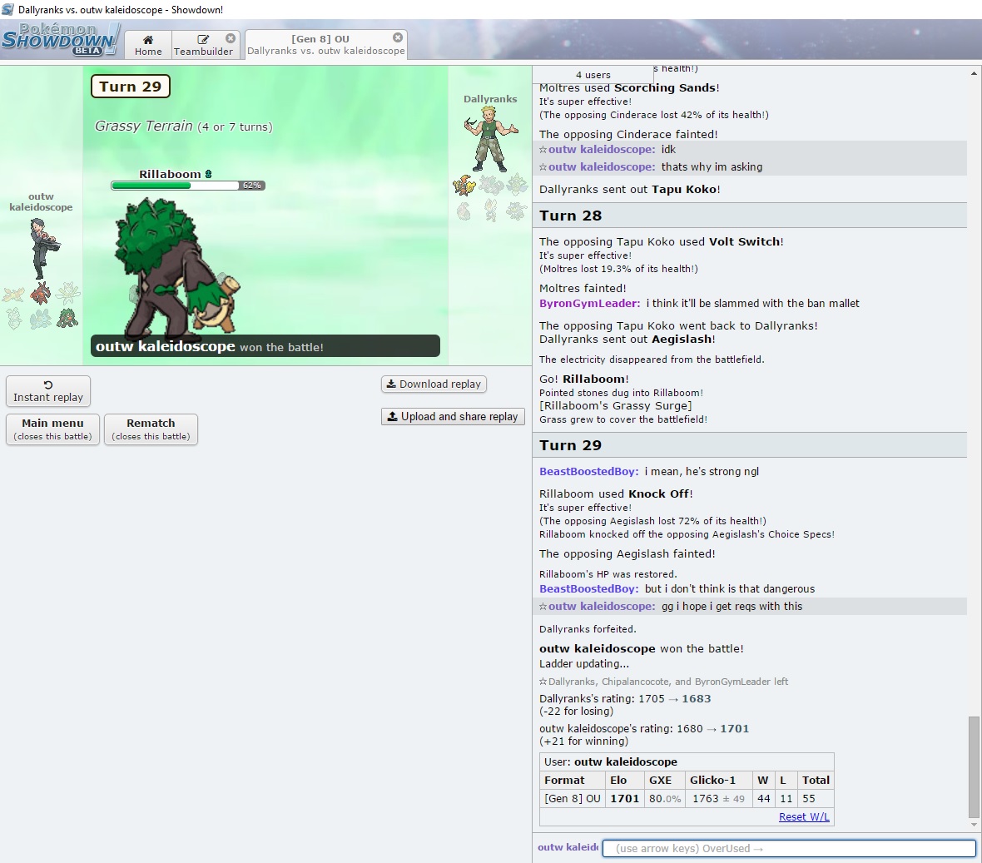Click the Instant replay button
982x863 pixels.
[48, 391]
